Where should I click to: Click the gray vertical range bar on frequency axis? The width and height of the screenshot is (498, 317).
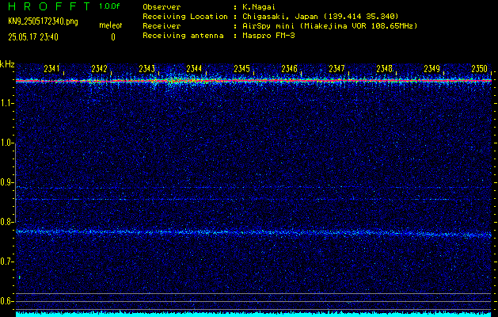click(16, 183)
